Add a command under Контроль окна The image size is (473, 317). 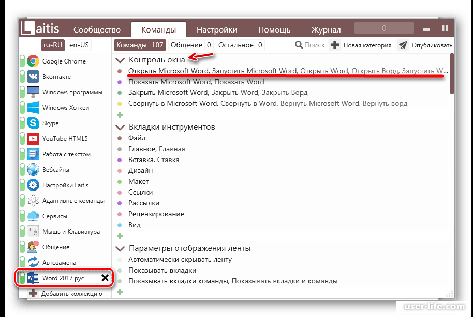[120, 115]
